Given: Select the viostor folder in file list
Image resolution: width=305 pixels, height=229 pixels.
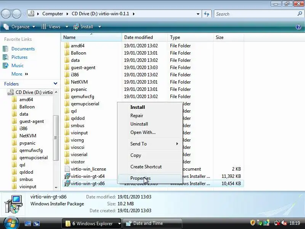Looking at the screenshot, I should [78, 162].
